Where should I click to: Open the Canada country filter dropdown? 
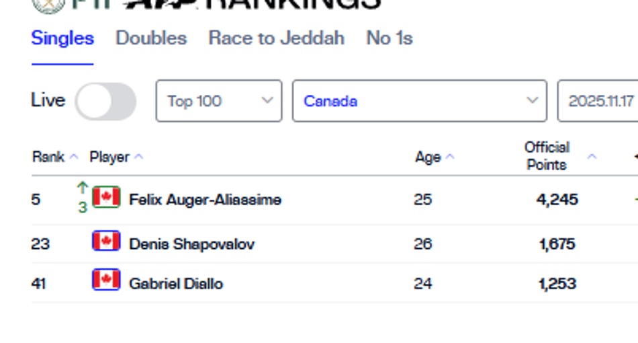[x=420, y=101]
